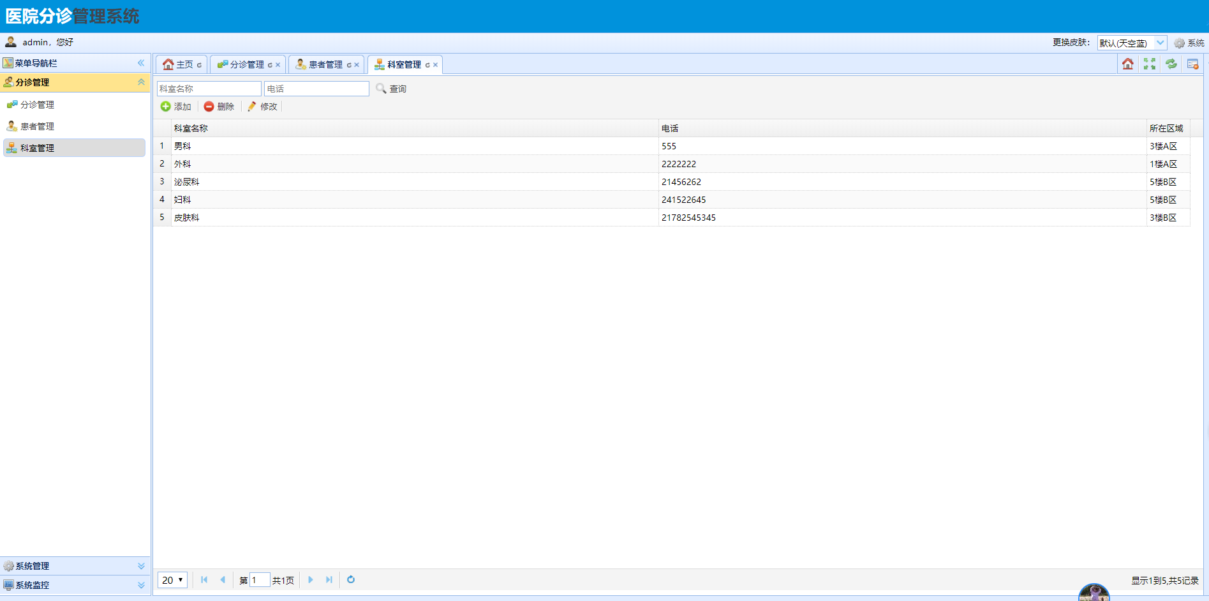1209x601 pixels.
Task: Click the green refresh arrows icon
Action: [1171, 64]
